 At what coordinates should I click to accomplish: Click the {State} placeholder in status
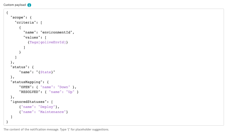click(45, 72)
